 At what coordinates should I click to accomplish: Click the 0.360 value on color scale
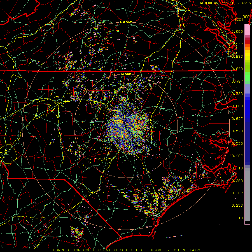tap(237, 181)
